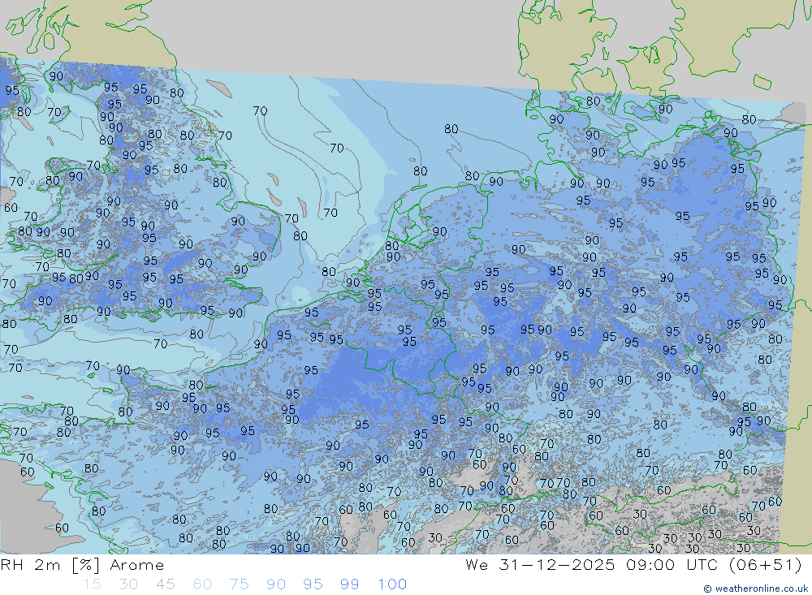Image resolution: width=812 pixels, height=595 pixels.
Task: Select the 90 value in the colour legend
Action: coord(276,584)
